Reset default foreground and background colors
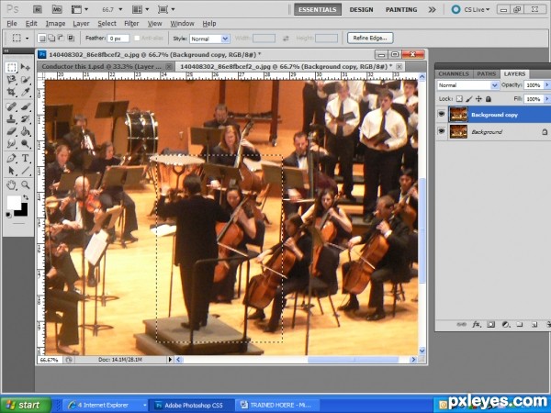The width and height of the screenshot is (551, 413). point(8,215)
